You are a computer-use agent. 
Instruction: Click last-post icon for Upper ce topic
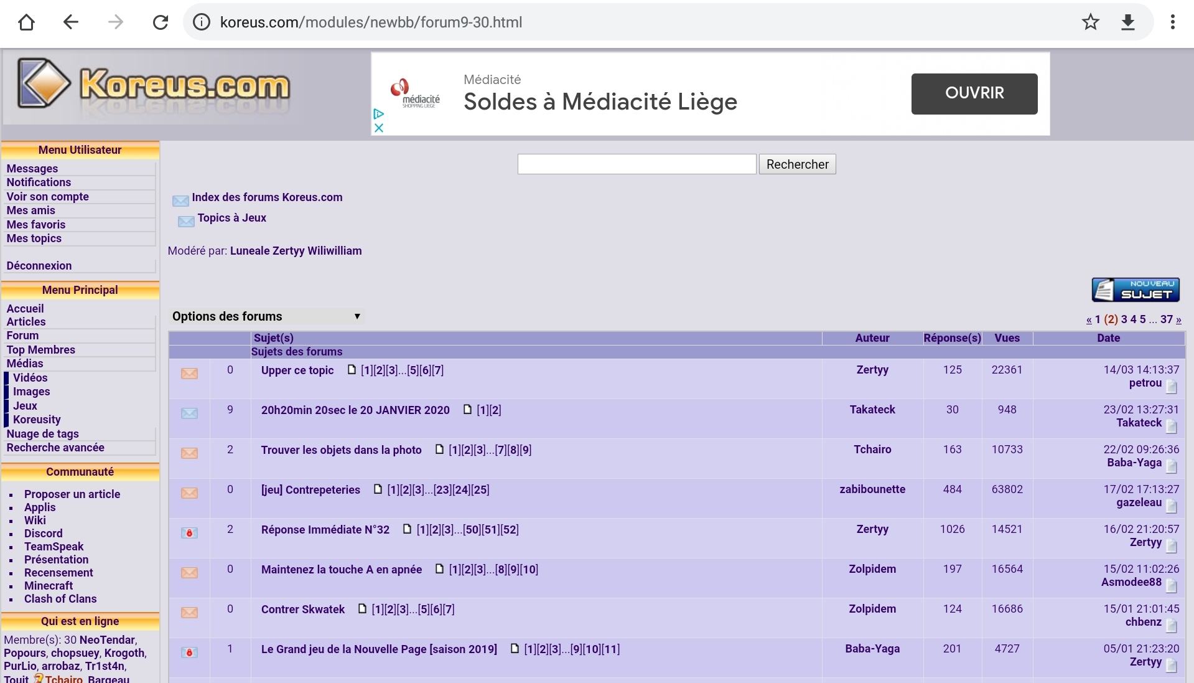(x=1171, y=387)
